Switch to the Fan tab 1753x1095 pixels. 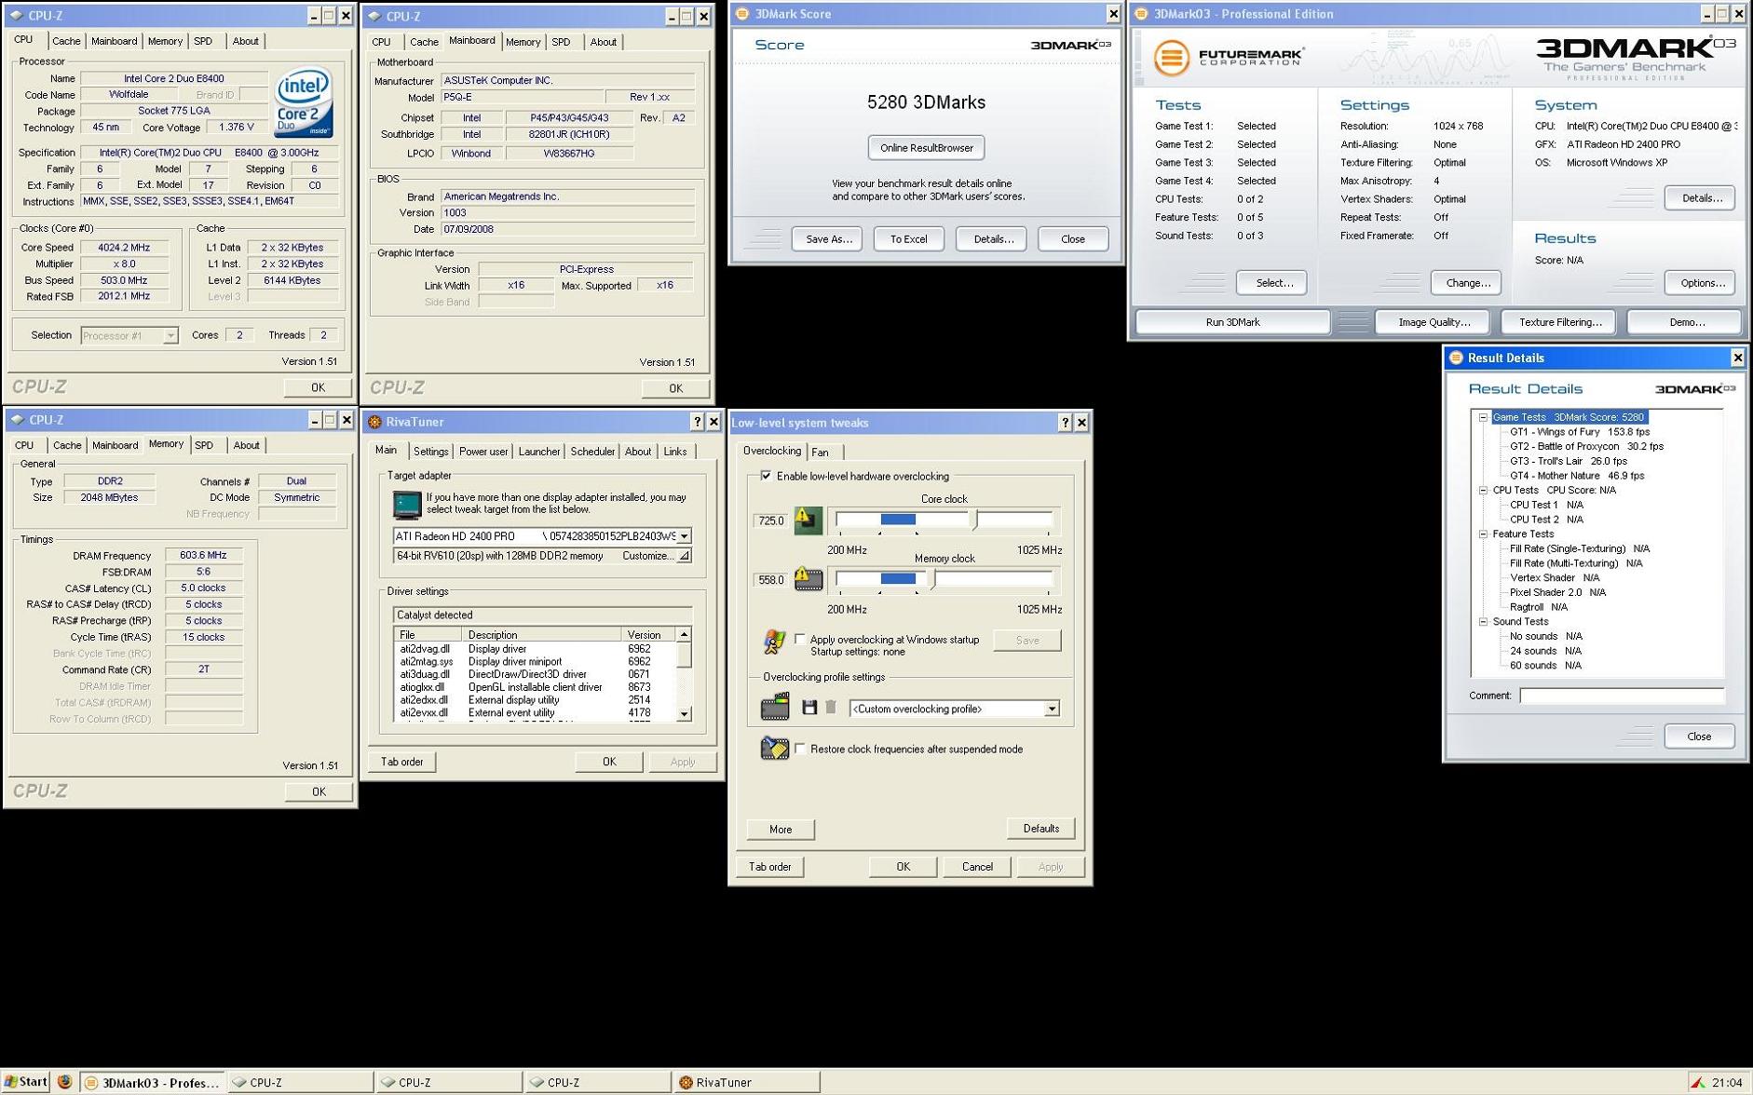821,453
